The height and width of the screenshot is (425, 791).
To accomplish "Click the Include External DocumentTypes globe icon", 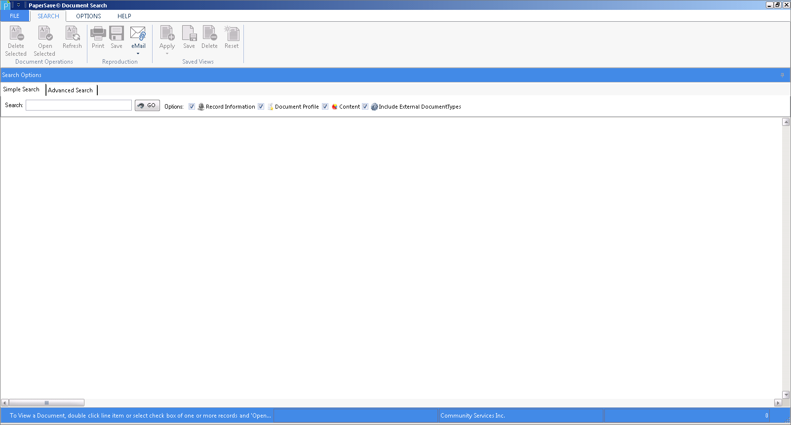I will pos(374,107).
